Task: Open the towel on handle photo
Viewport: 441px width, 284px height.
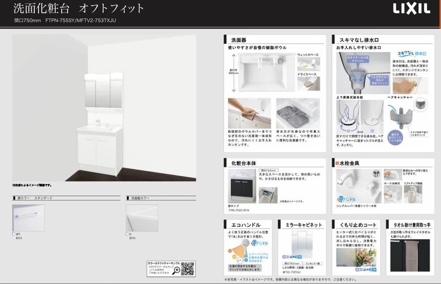Action: (x=410, y=255)
